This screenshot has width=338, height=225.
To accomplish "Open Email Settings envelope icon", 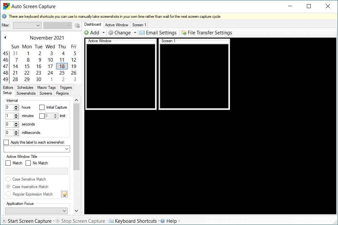I will [x=142, y=32].
